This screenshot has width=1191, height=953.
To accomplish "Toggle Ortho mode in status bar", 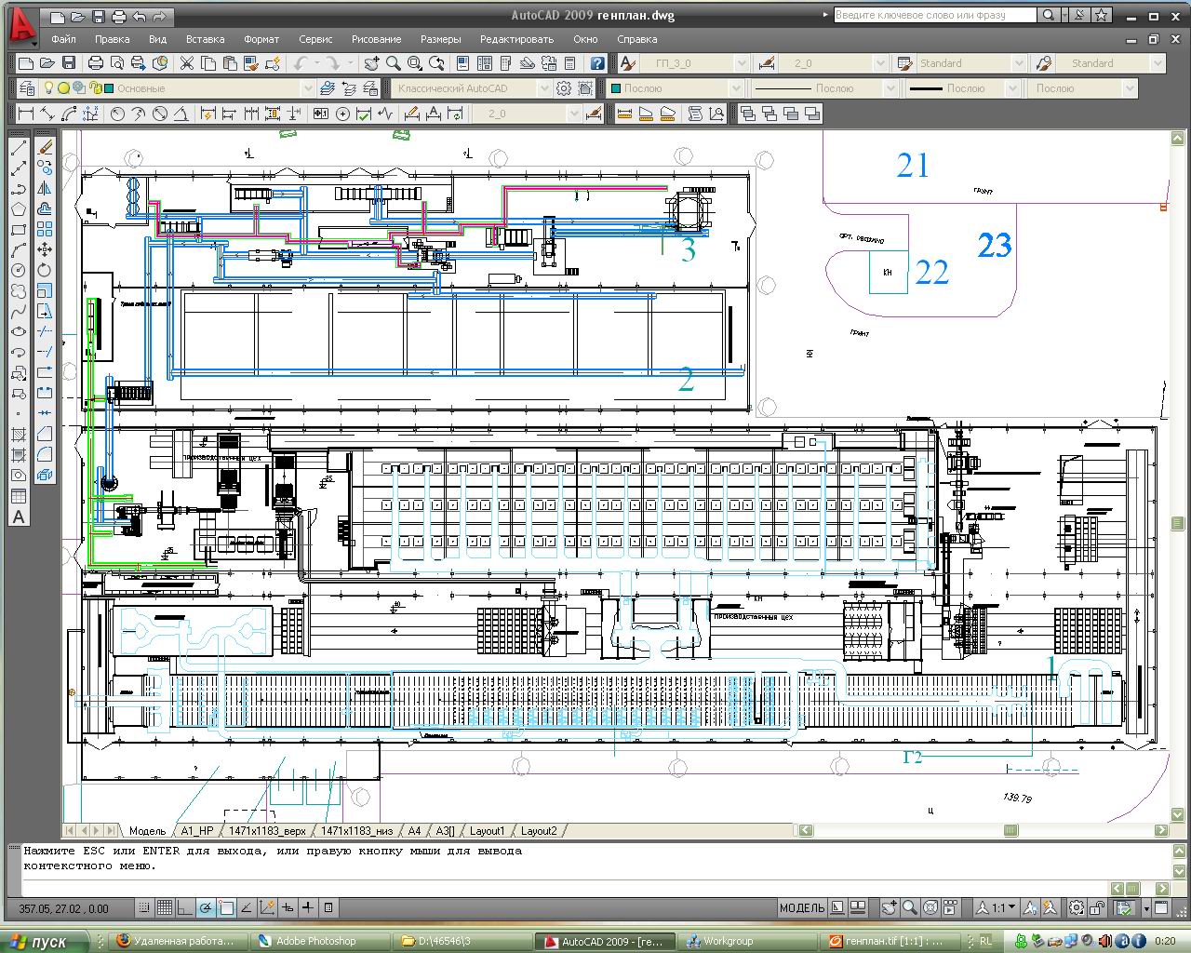I will pos(185,907).
